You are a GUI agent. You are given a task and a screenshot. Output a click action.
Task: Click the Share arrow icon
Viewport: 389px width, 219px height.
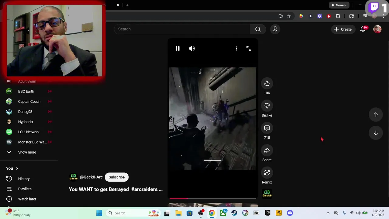[x=267, y=150]
